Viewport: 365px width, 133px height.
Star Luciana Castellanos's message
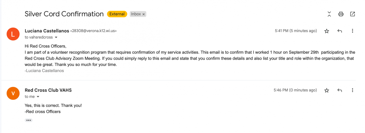[x=327, y=31]
